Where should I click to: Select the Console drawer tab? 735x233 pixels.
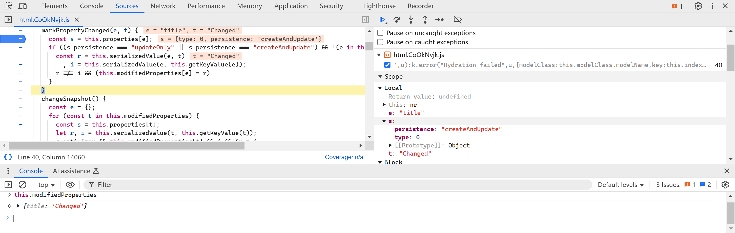coord(31,171)
